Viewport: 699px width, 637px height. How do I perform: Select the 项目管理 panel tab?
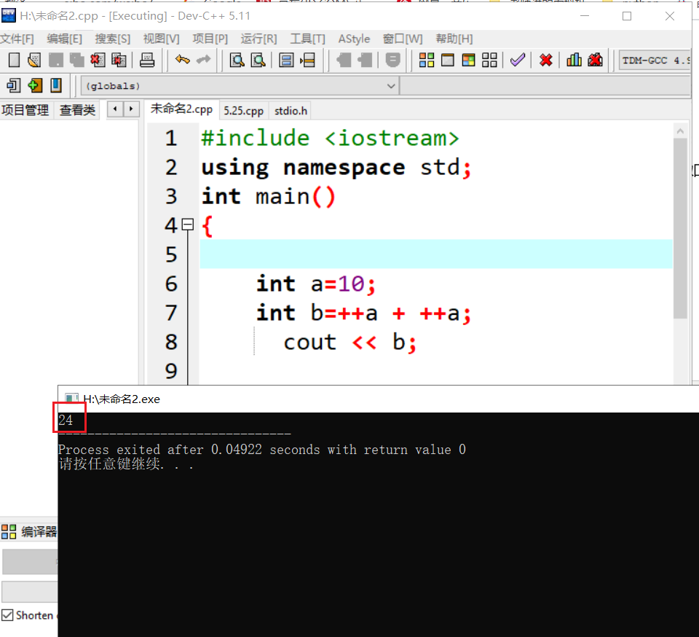(25, 110)
